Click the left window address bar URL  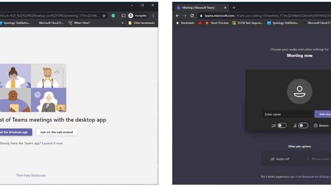coord(50,16)
